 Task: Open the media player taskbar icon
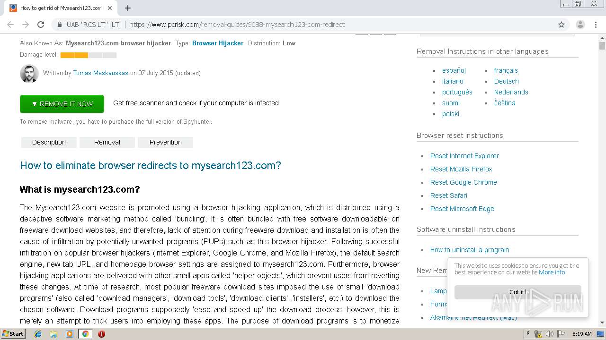click(70, 334)
